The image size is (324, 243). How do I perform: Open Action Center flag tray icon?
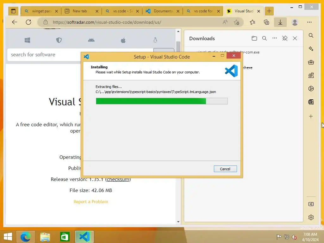click(x=279, y=237)
